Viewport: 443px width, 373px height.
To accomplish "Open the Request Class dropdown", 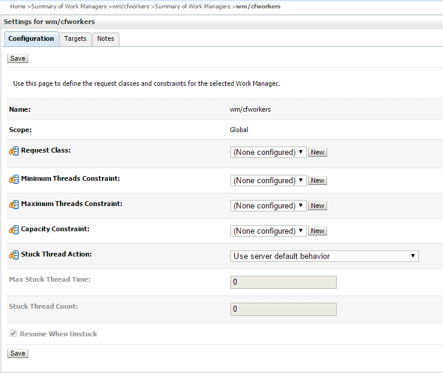I will pos(268,153).
